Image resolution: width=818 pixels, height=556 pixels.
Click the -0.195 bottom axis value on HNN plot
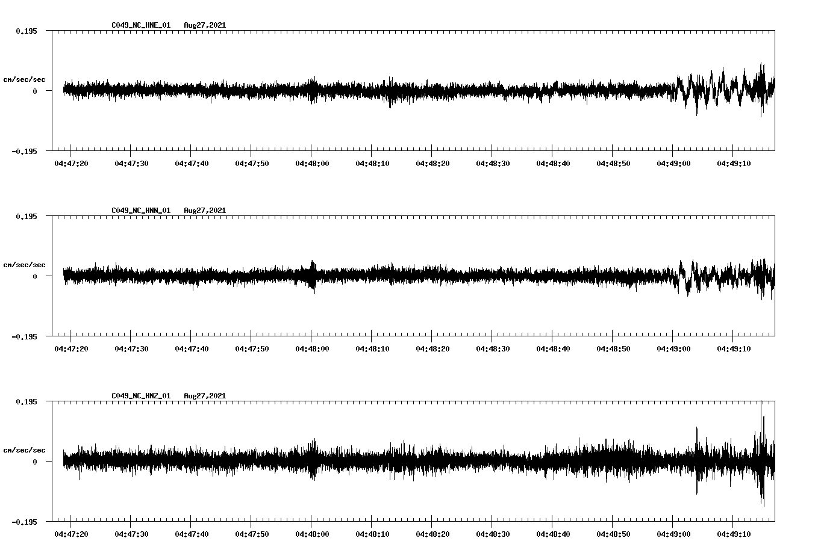coord(24,336)
